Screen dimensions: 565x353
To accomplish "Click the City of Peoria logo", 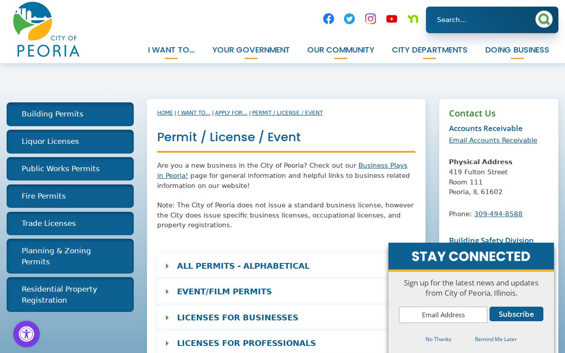I will pos(46,30).
